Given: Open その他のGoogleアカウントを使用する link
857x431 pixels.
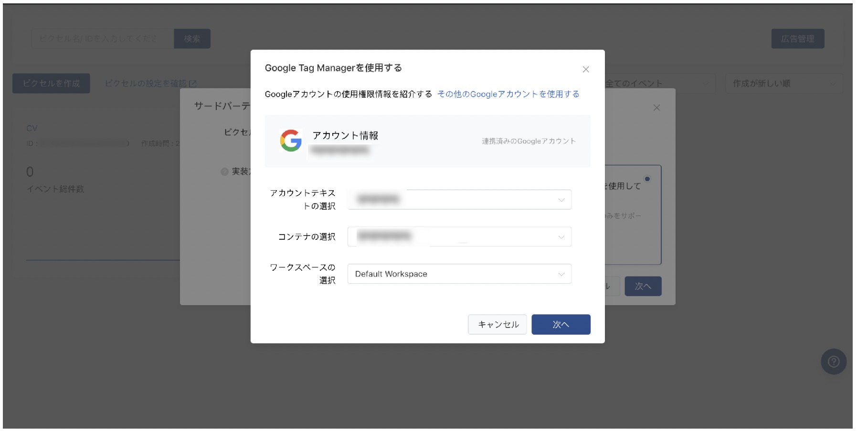Looking at the screenshot, I should [508, 94].
